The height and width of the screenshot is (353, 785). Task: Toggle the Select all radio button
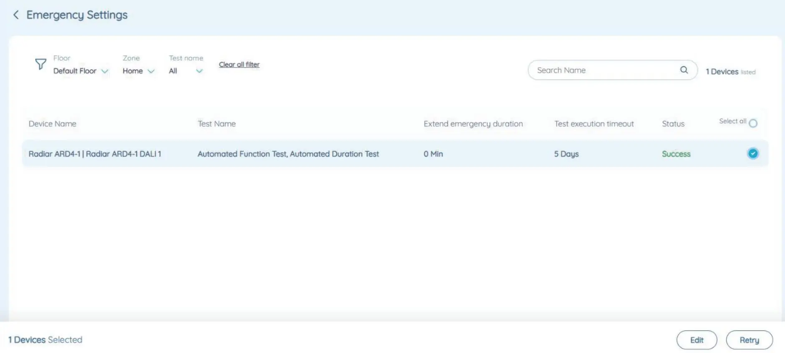click(x=752, y=123)
